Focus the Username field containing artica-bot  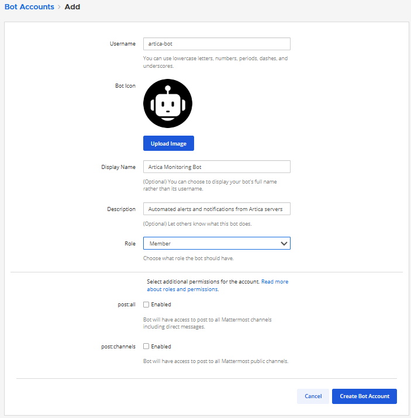[x=216, y=44]
